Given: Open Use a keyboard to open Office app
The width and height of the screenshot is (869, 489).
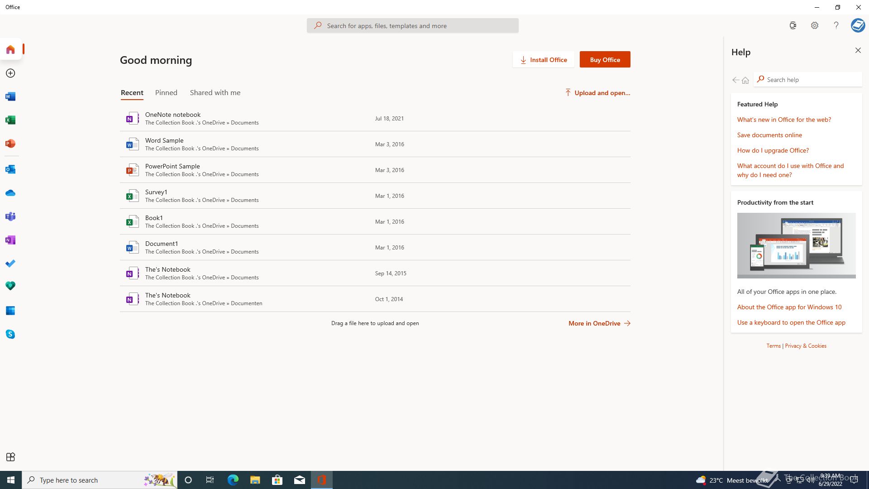Looking at the screenshot, I should point(791,322).
